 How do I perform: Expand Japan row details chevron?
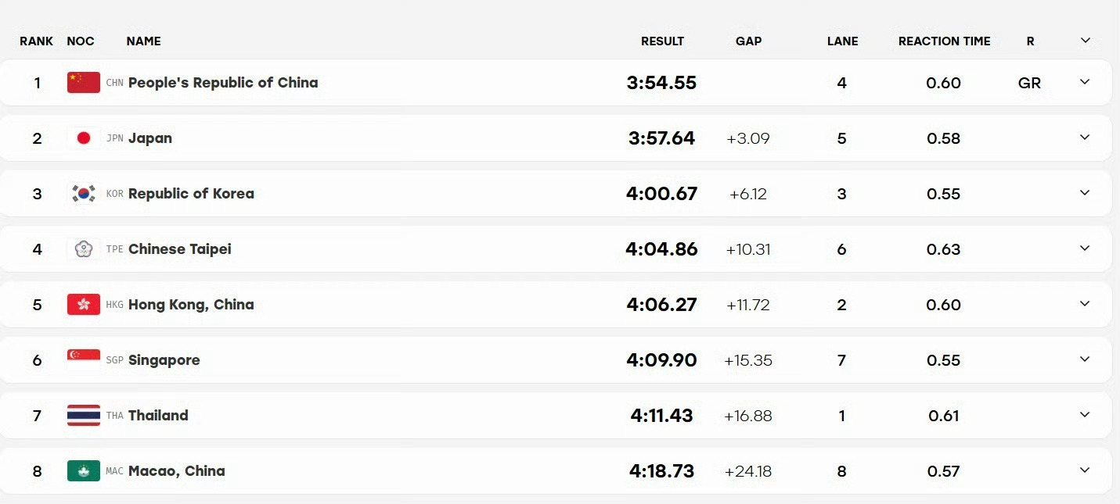click(x=1085, y=138)
